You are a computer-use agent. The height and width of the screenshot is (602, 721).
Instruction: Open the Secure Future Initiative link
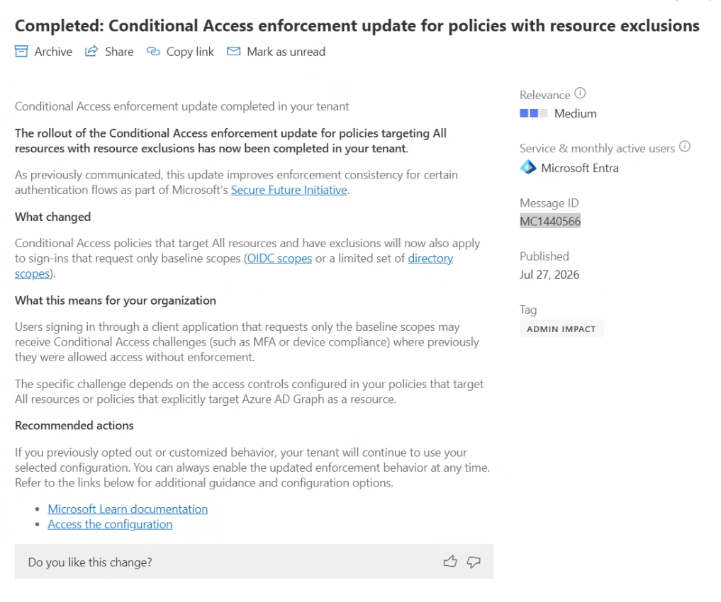point(289,190)
